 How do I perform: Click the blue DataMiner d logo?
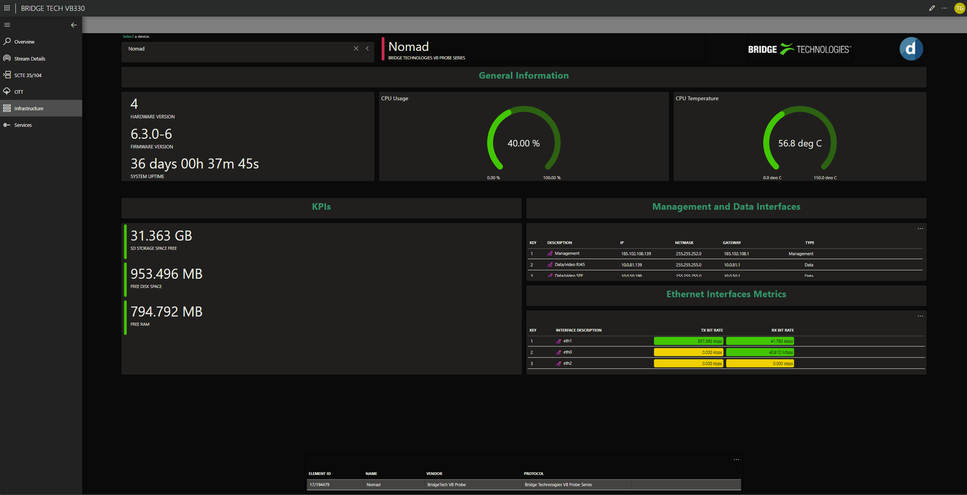pos(911,49)
